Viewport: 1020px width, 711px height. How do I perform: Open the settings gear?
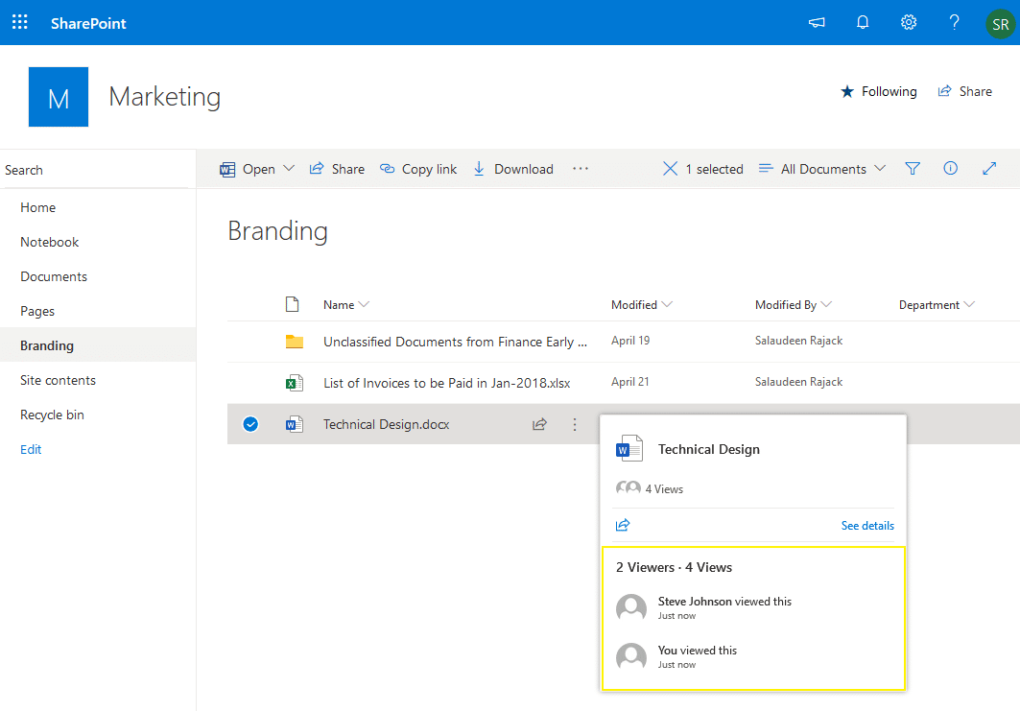[909, 23]
